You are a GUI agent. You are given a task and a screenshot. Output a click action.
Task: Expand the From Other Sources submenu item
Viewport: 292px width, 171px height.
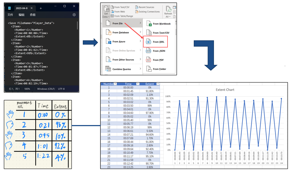point(122,59)
